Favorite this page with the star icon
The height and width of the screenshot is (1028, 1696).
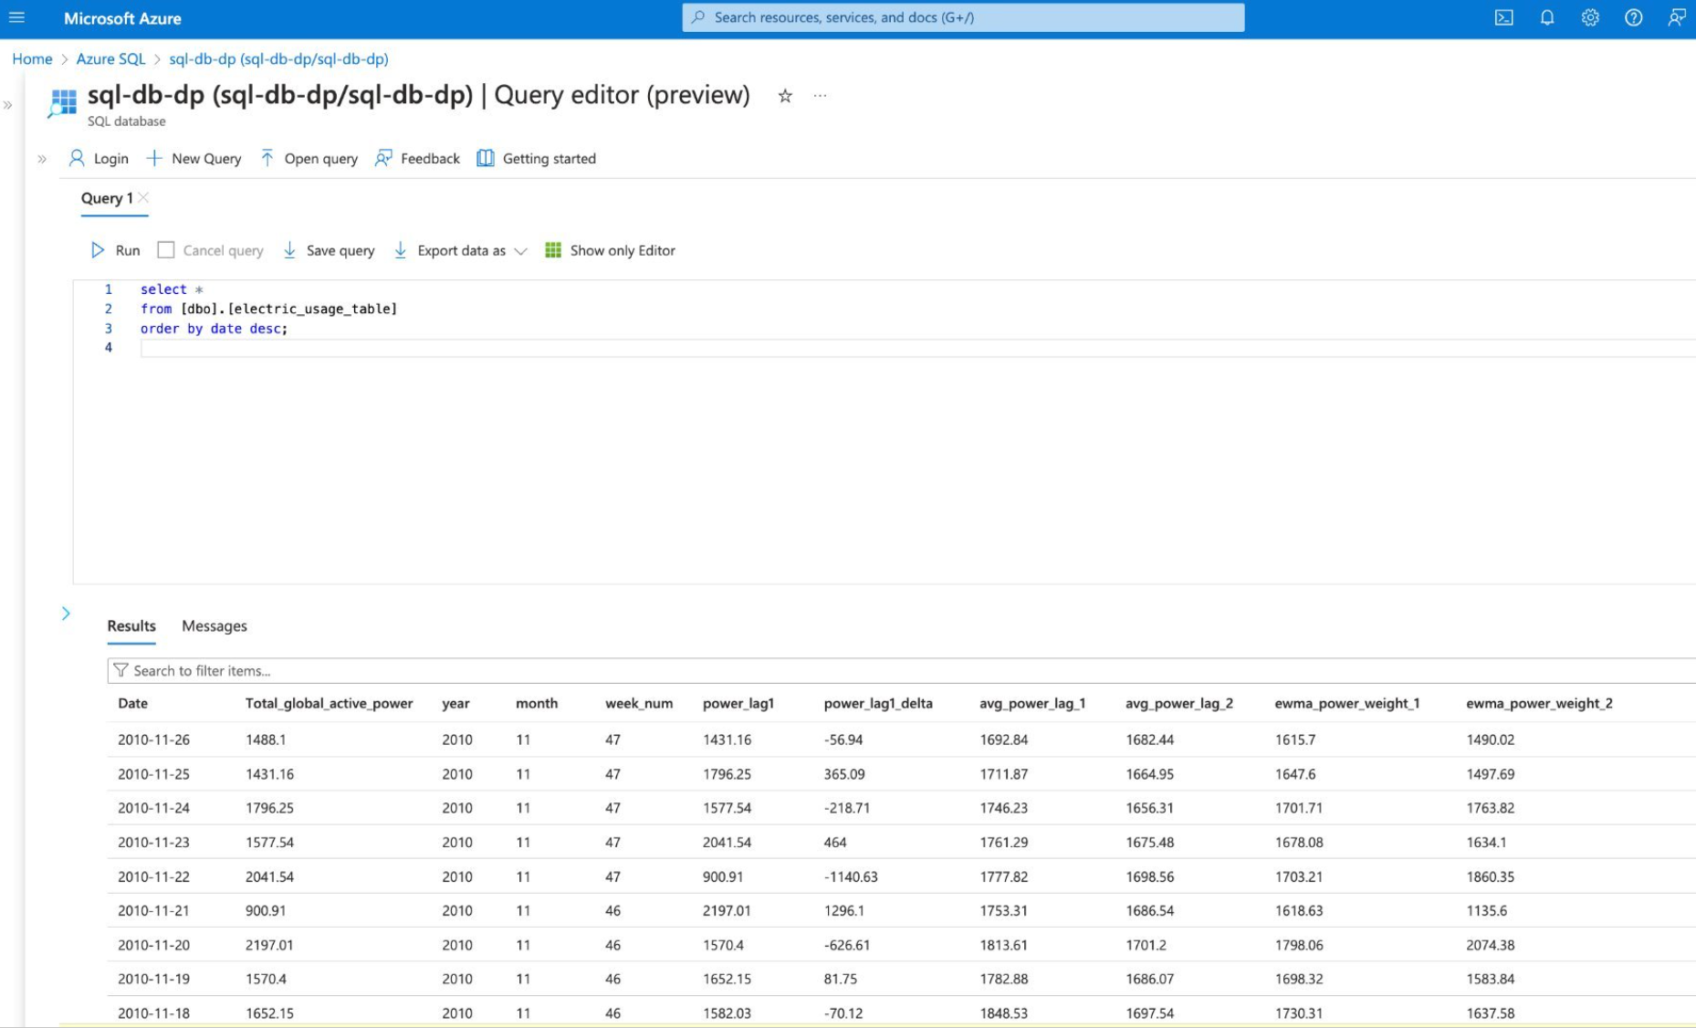point(785,96)
